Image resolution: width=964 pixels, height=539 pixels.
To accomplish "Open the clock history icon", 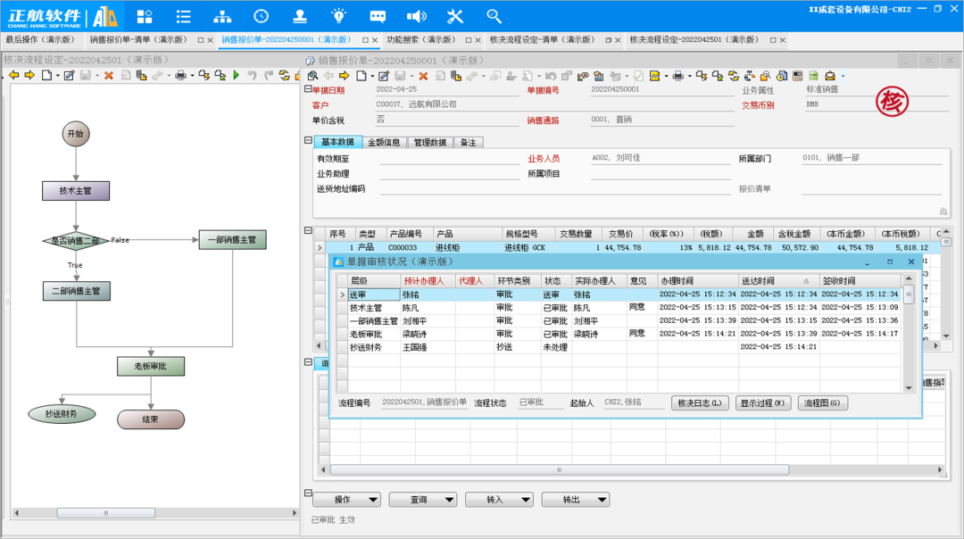I will pos(261,16).
